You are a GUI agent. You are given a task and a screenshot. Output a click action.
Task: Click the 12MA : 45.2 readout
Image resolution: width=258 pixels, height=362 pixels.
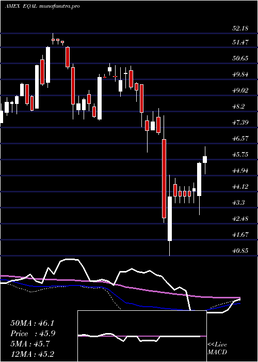pos(32,354)
